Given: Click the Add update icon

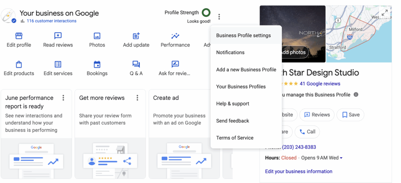Looking at the screenshot, I should (136, 36).
